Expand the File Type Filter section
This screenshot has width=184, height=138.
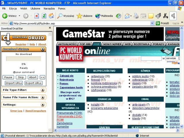43,90
